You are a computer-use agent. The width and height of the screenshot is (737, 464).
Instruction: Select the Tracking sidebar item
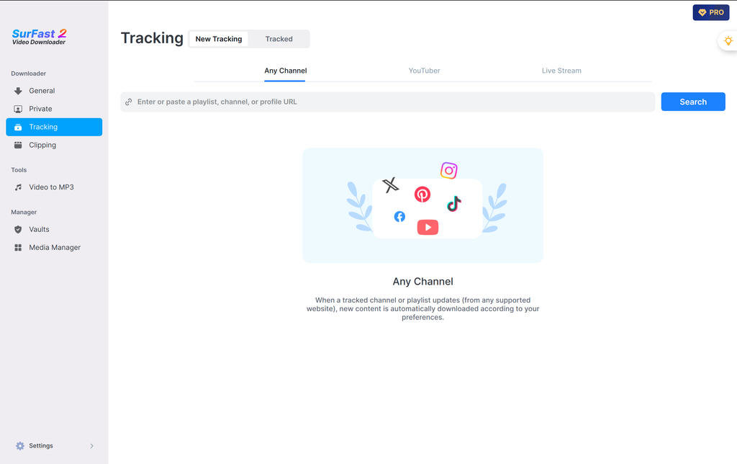pos(54,127)
